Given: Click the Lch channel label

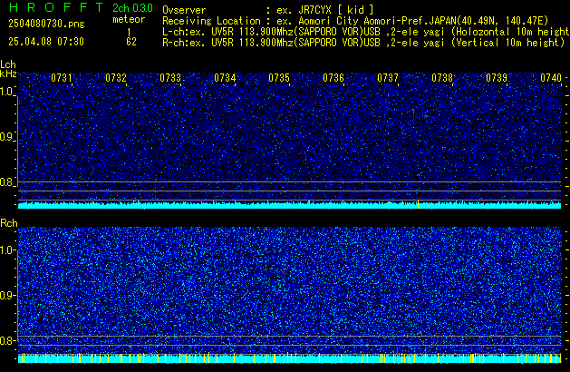Looking at the screenshot, I should pos(8,64).
